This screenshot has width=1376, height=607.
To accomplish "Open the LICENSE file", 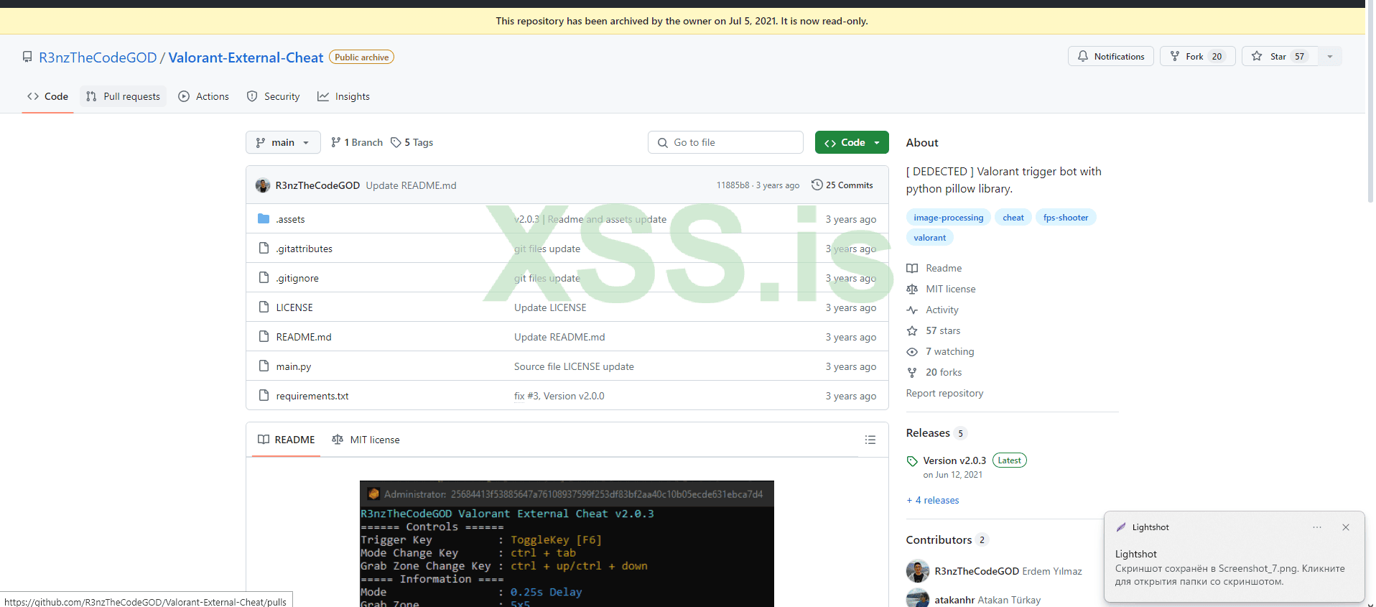I will coord(294,307).
